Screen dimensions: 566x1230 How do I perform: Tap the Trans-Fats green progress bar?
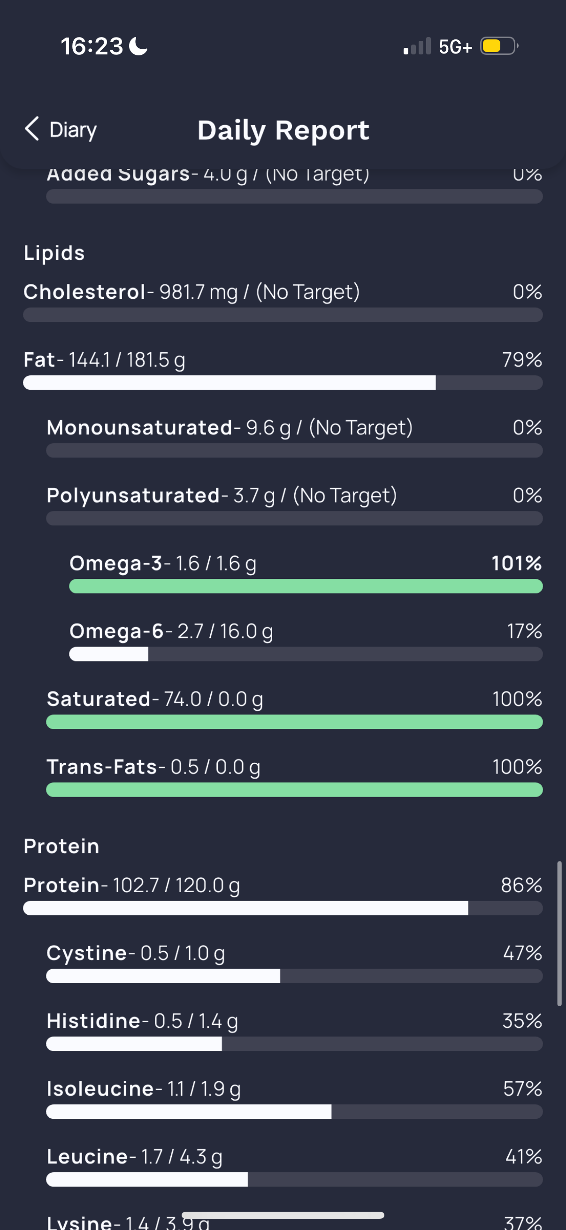tap(294, 790)
